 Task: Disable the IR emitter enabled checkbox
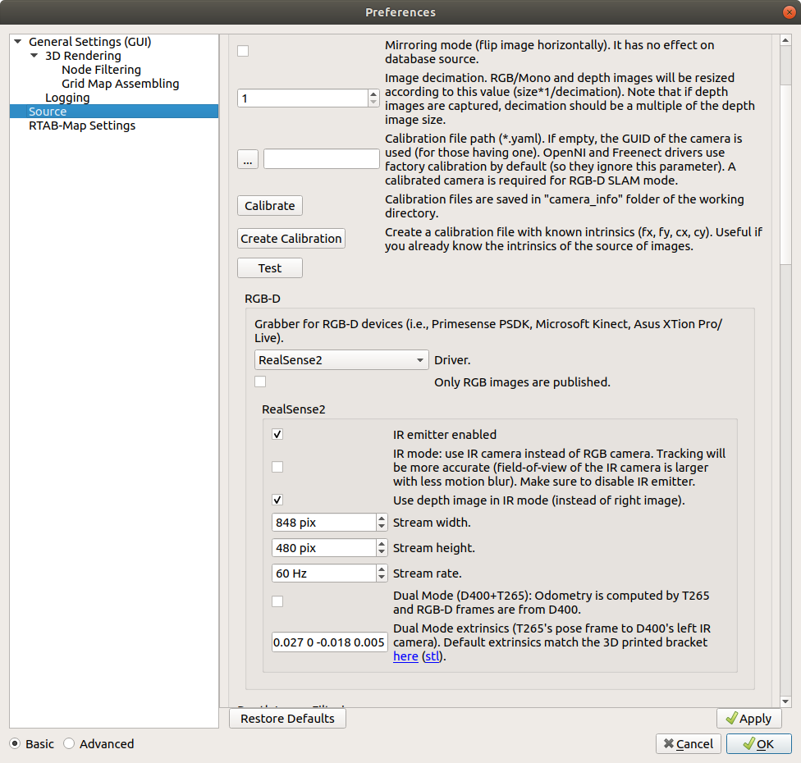coord(277,435)
